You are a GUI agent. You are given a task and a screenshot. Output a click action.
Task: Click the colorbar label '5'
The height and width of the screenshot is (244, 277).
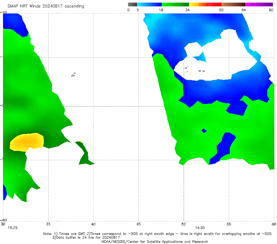coord(138,10)
